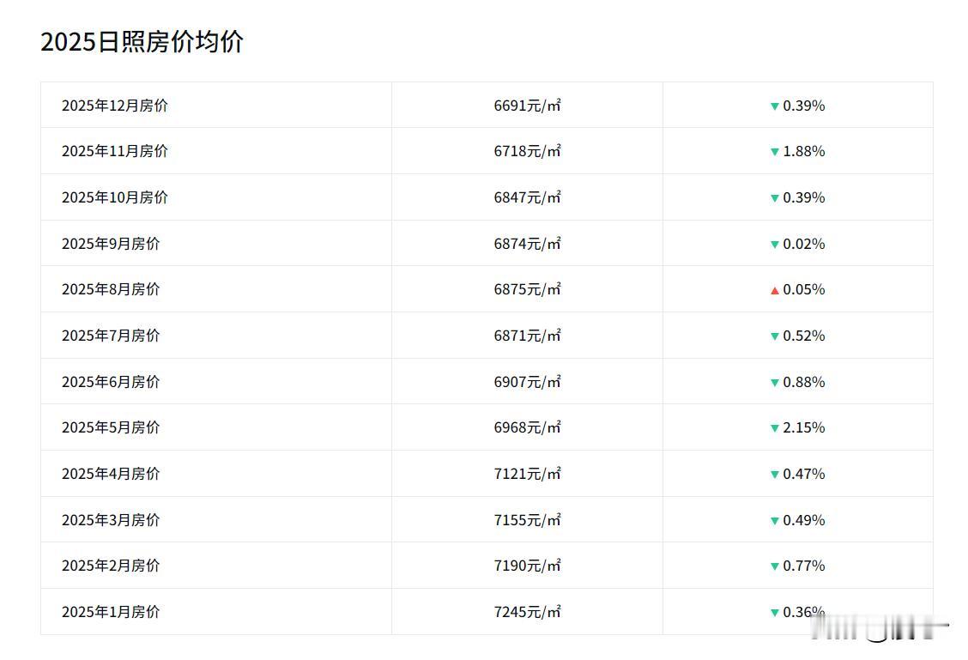This screenshot has height=660, width=968.
Task: Click the down arrow next to 2.15%
Action: tap(774, 428)
